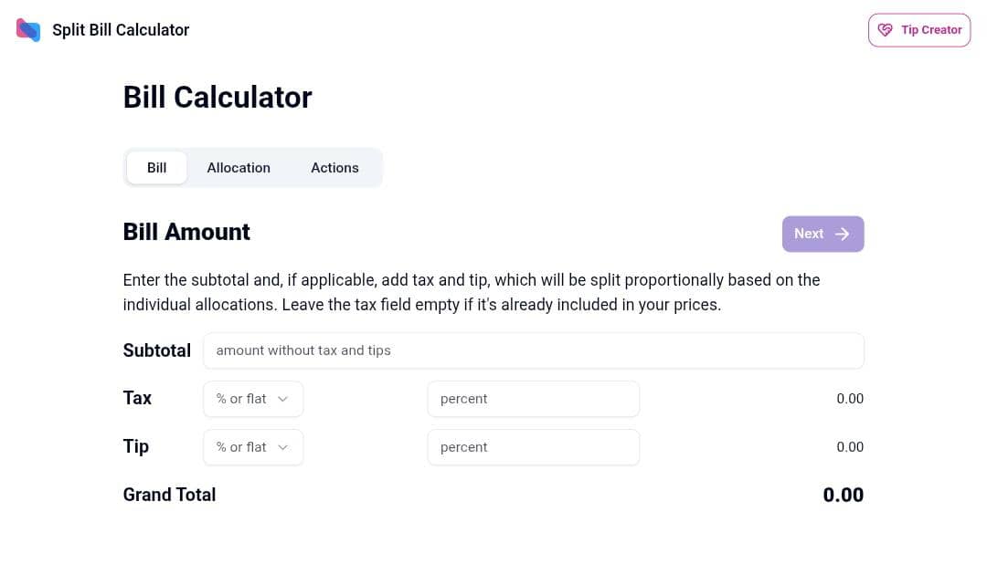
Task: Click the Split Bill Calculator logo icon
Action: 28,30
